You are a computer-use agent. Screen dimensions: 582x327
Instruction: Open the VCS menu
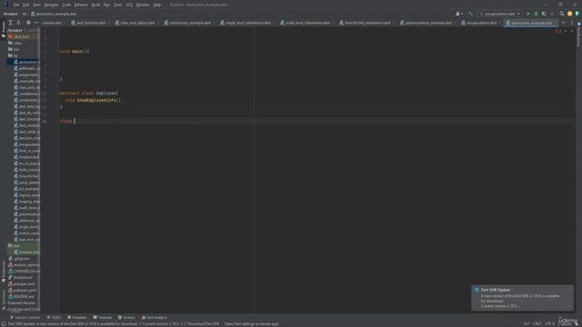tap(129, 5)
